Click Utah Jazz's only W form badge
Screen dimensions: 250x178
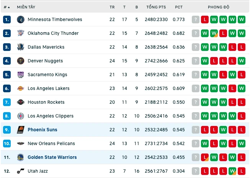[232, 171]
